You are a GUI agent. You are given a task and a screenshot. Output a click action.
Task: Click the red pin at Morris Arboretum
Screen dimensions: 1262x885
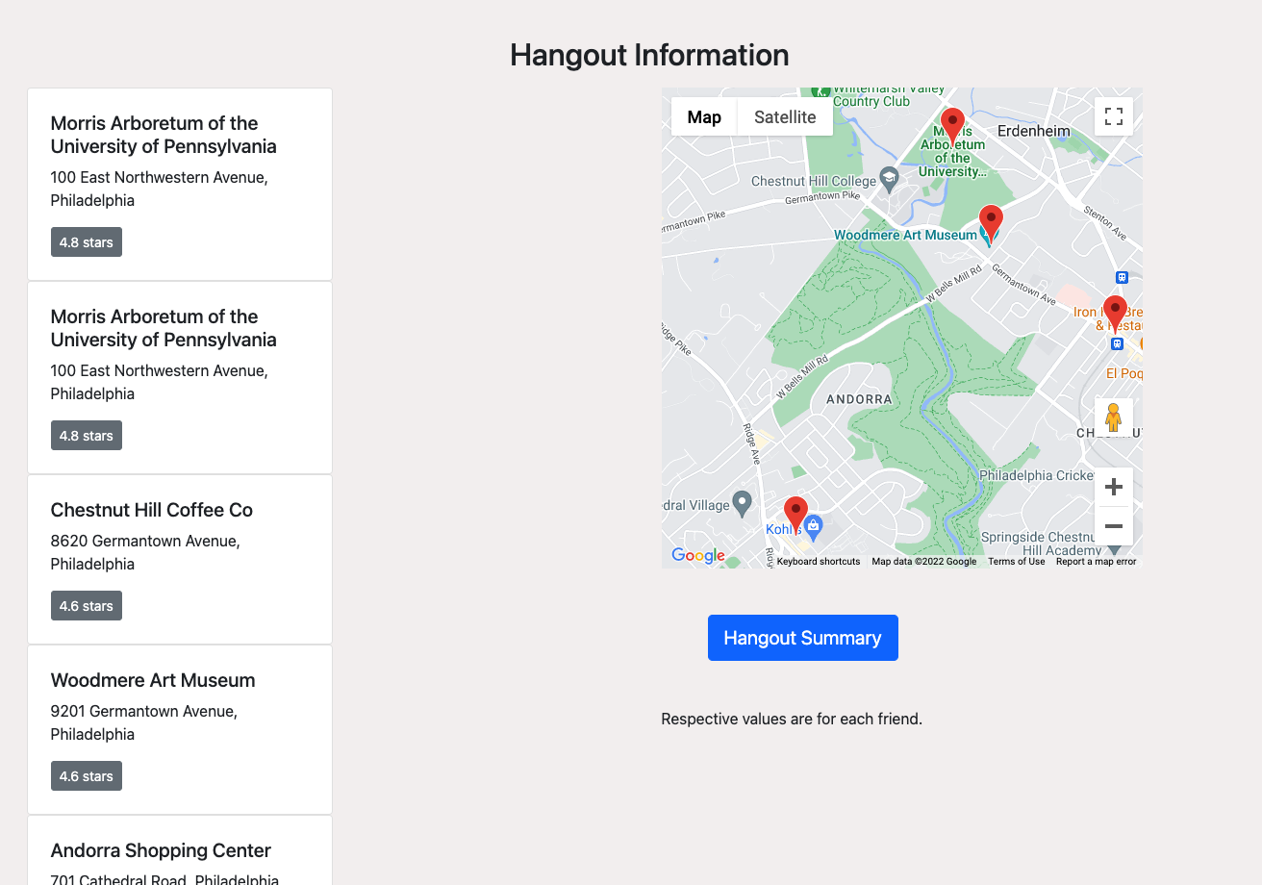pyautogui.click(x=952, y=127)
